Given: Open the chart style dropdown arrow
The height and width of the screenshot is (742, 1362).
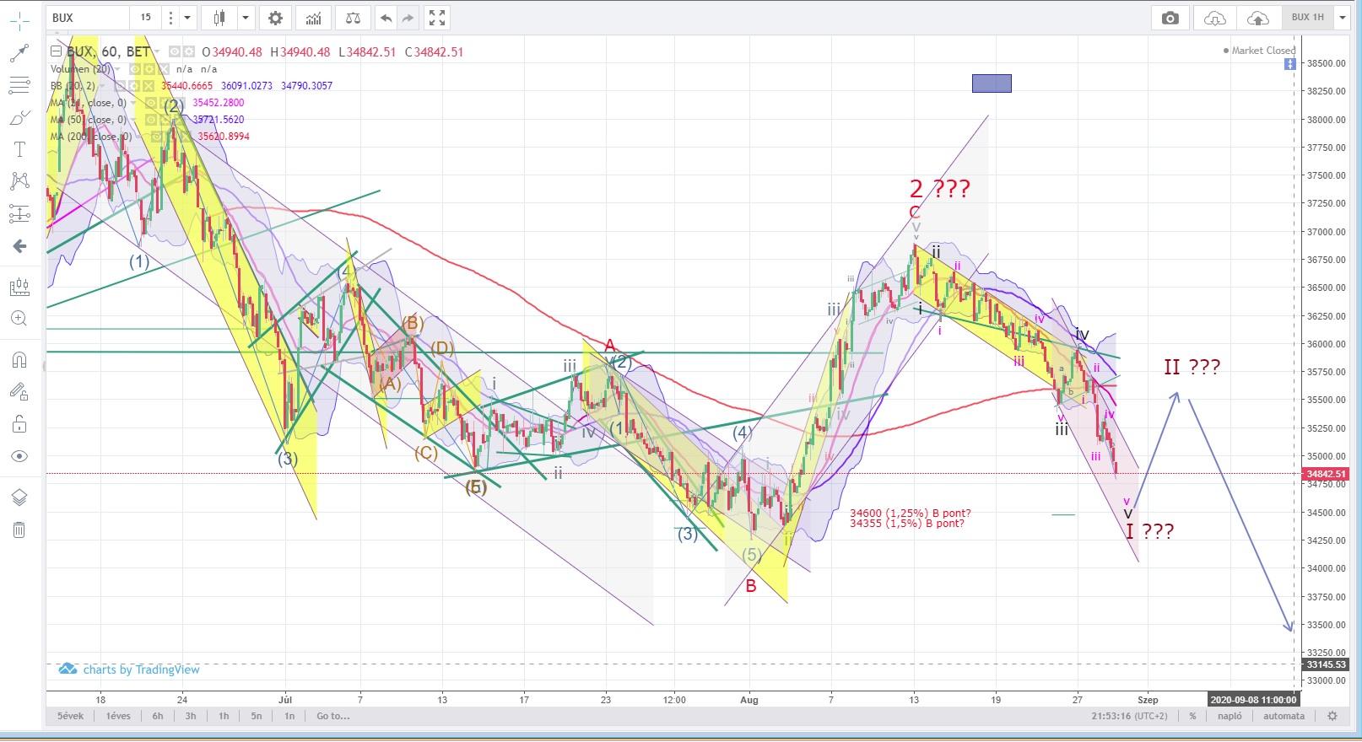Looking at the screenshot, I should point(246,18).
